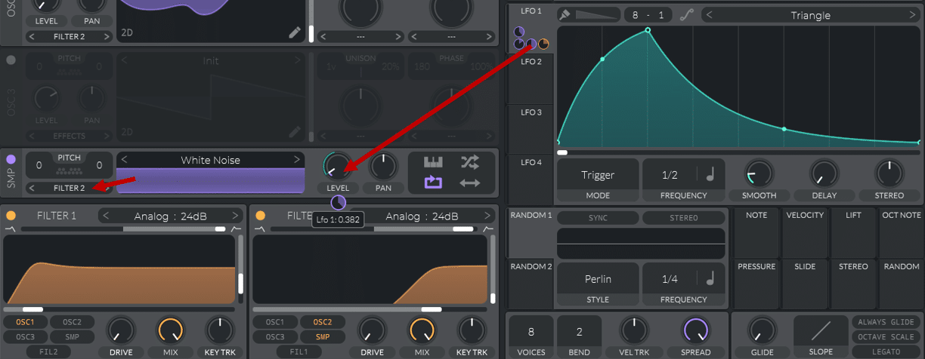Open the White Noise sample selector

point(212,160)
